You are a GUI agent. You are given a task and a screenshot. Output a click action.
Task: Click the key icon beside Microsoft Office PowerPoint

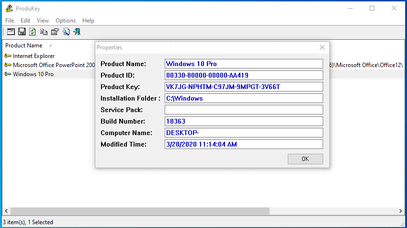(x=8, y=65)
